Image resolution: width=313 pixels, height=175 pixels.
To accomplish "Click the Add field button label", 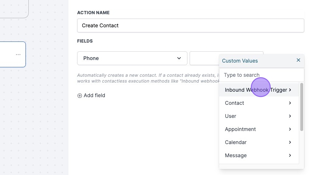I will (x=94, y=96).
